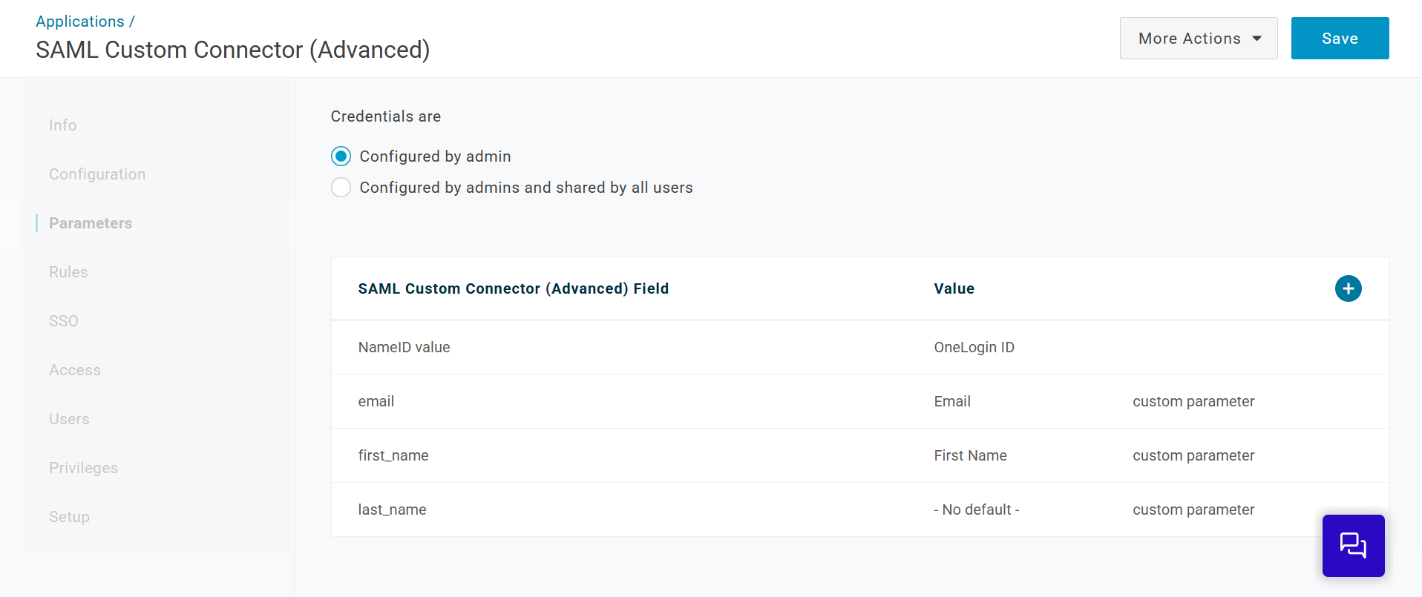Click the plus icon to add parameter
Viewport: 1422px width, 597px height.
click(x=1348, y=288)
